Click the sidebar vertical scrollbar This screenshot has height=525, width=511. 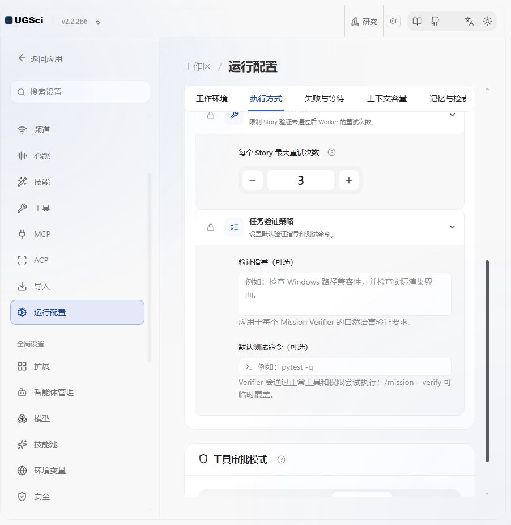coord(149,267)
